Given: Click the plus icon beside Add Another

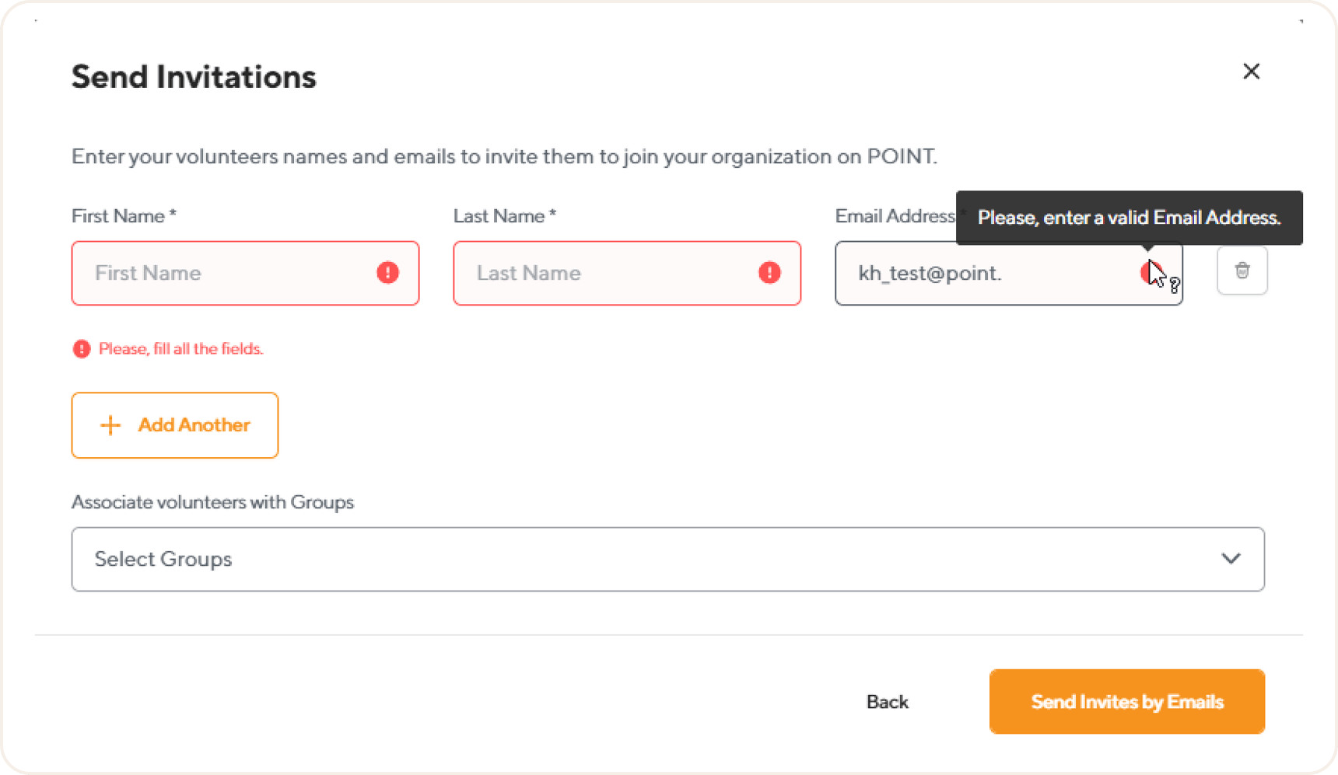Looking at the screenshot, I should pos(110,425).
